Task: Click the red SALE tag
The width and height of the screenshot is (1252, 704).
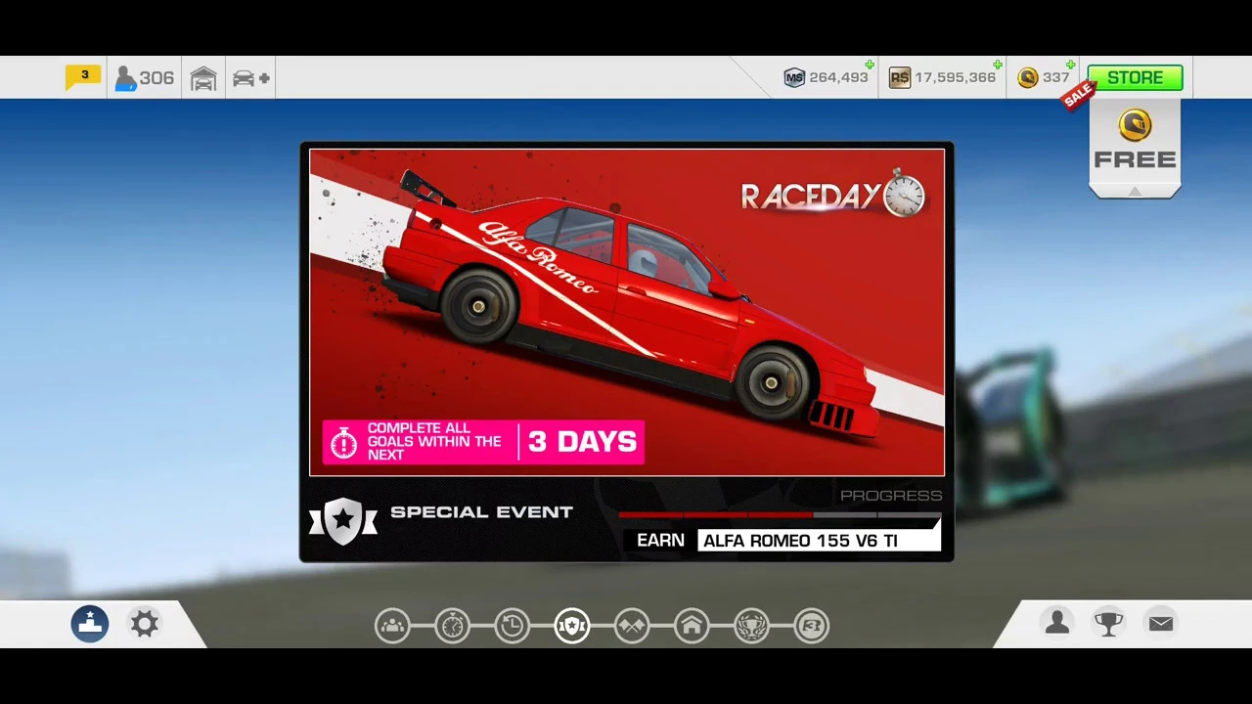Action: point(1078,94)
